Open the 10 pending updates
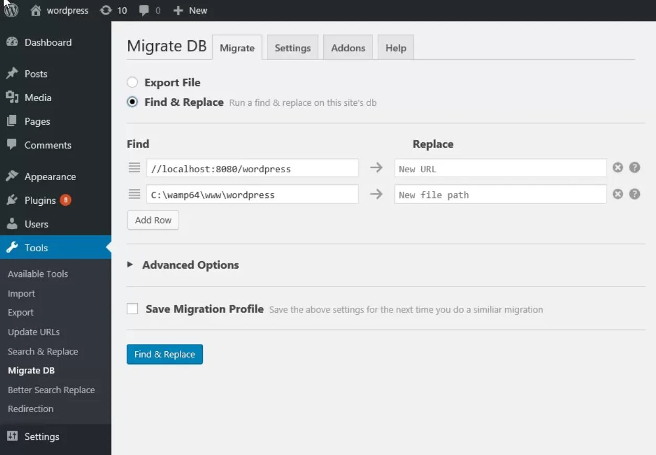Viewport: 656px width, 455px height. pyautogui.click(x=114, y=10)
